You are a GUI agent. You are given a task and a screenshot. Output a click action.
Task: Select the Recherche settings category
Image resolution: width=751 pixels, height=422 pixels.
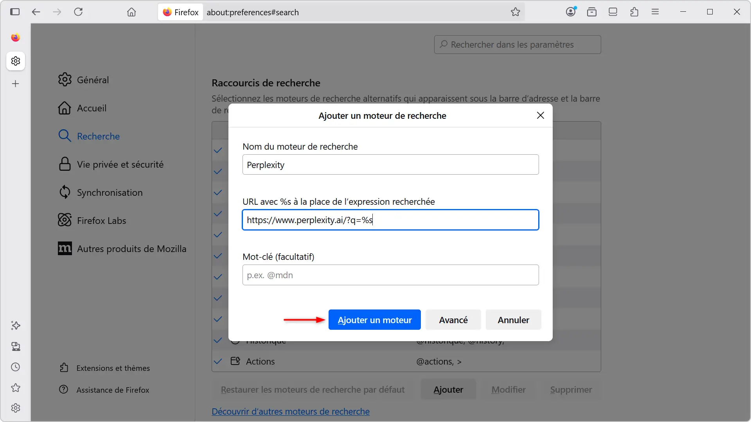click(x=89, y=136)
